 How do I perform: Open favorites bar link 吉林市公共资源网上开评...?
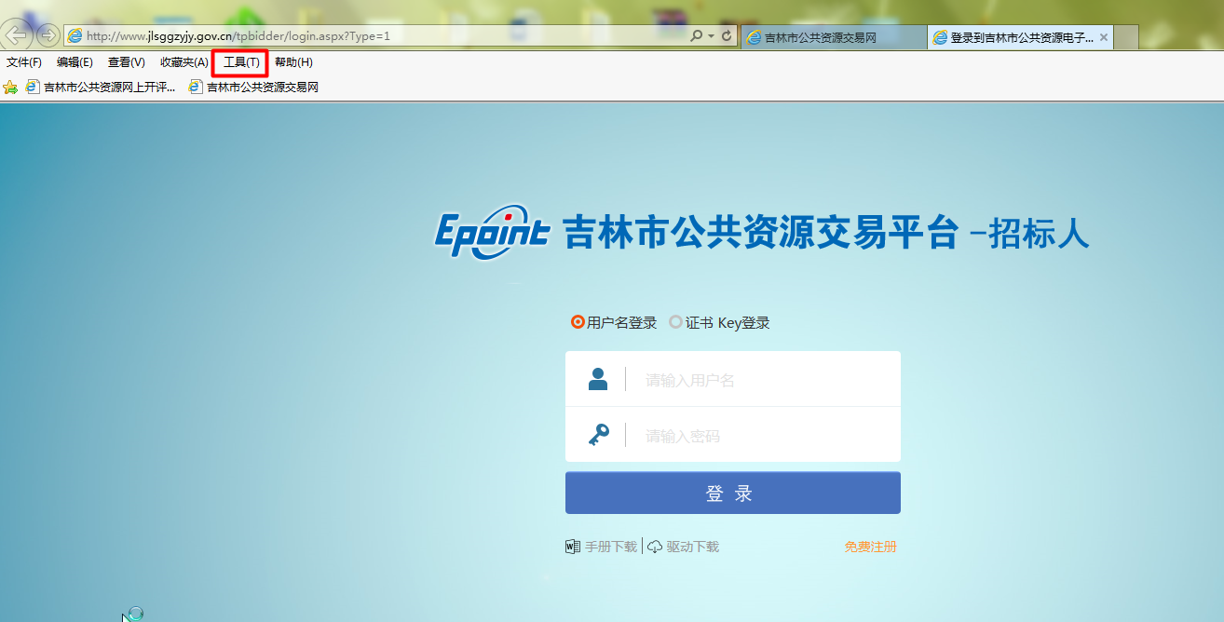[101, 88]
